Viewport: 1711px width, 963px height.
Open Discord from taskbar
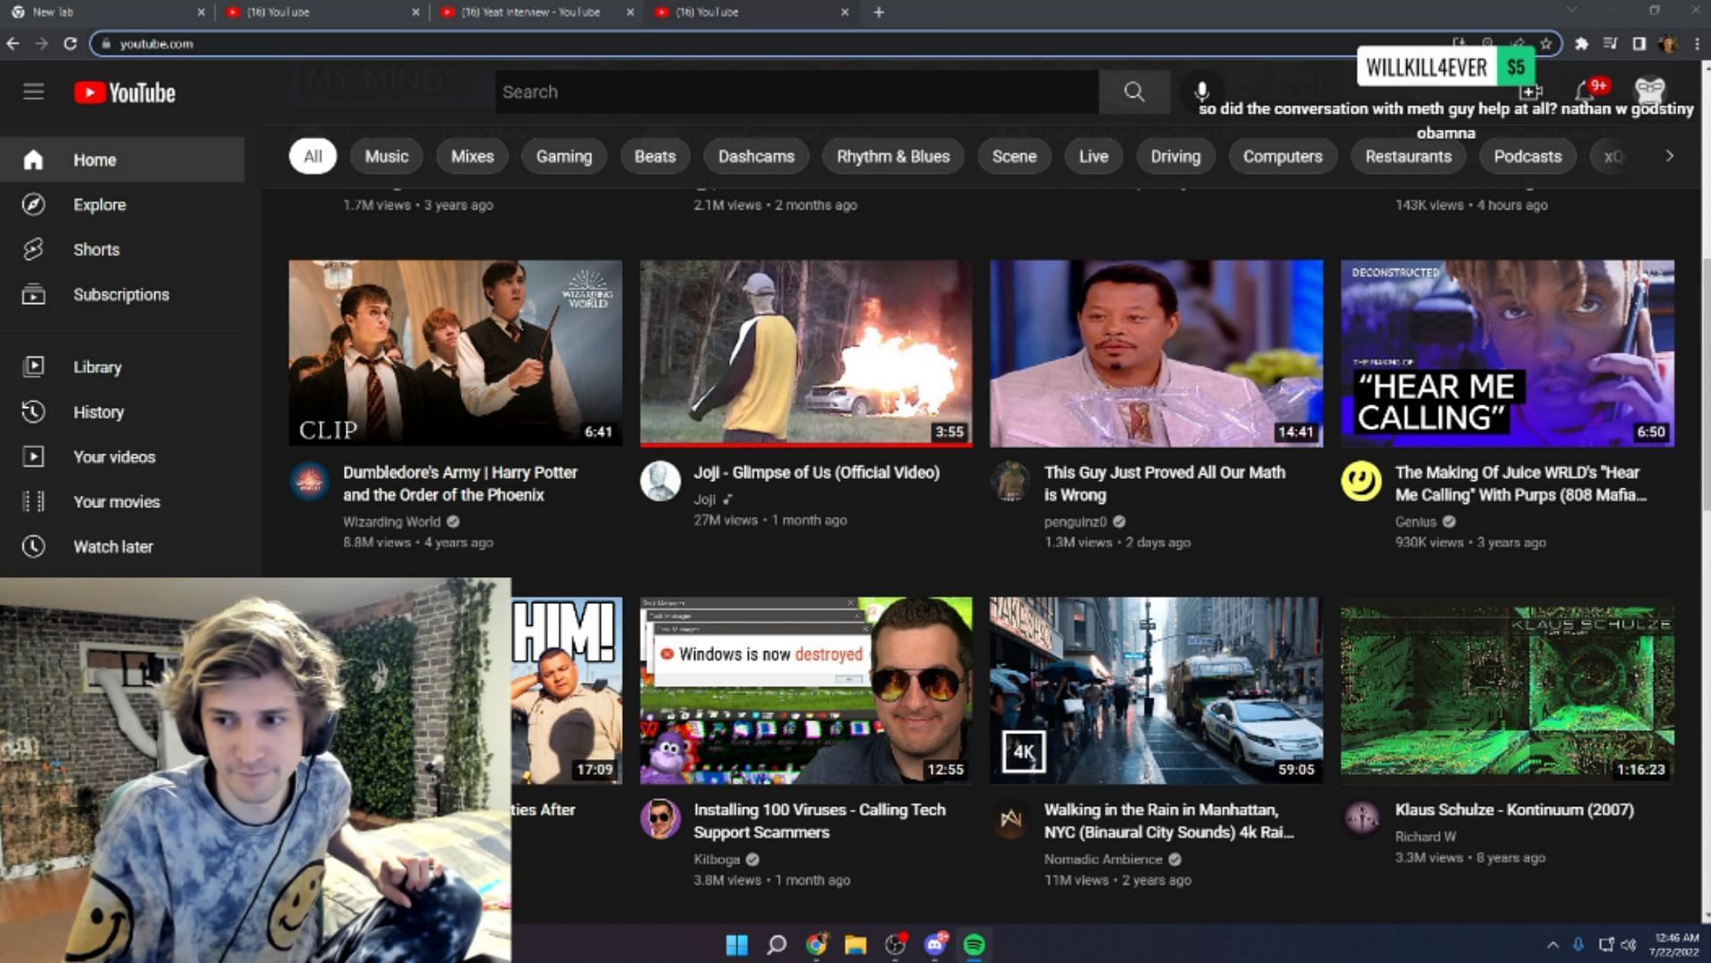click(935, 944)
